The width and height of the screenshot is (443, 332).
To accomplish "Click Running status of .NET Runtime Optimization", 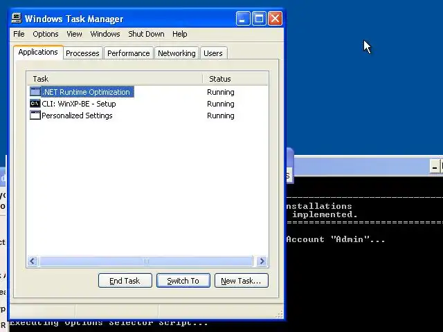I will 221,92.
